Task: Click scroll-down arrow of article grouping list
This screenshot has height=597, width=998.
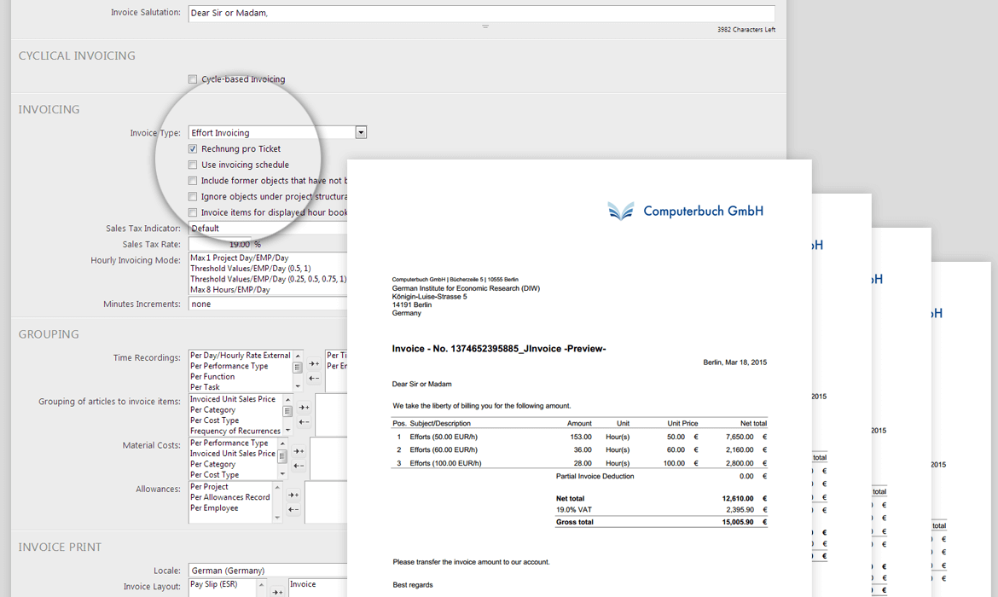Action: coord(287,430)
